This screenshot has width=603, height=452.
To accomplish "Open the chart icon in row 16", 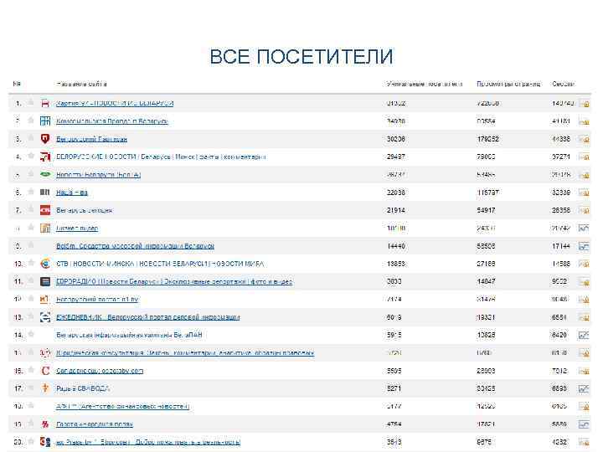I will point(584,371).
